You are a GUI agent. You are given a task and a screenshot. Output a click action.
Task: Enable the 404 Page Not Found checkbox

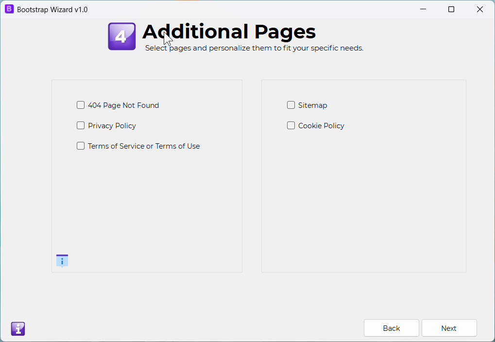coord(81,105)
